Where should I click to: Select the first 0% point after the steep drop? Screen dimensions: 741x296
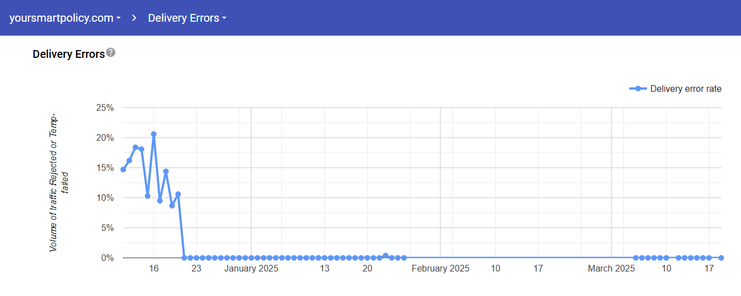184,258
